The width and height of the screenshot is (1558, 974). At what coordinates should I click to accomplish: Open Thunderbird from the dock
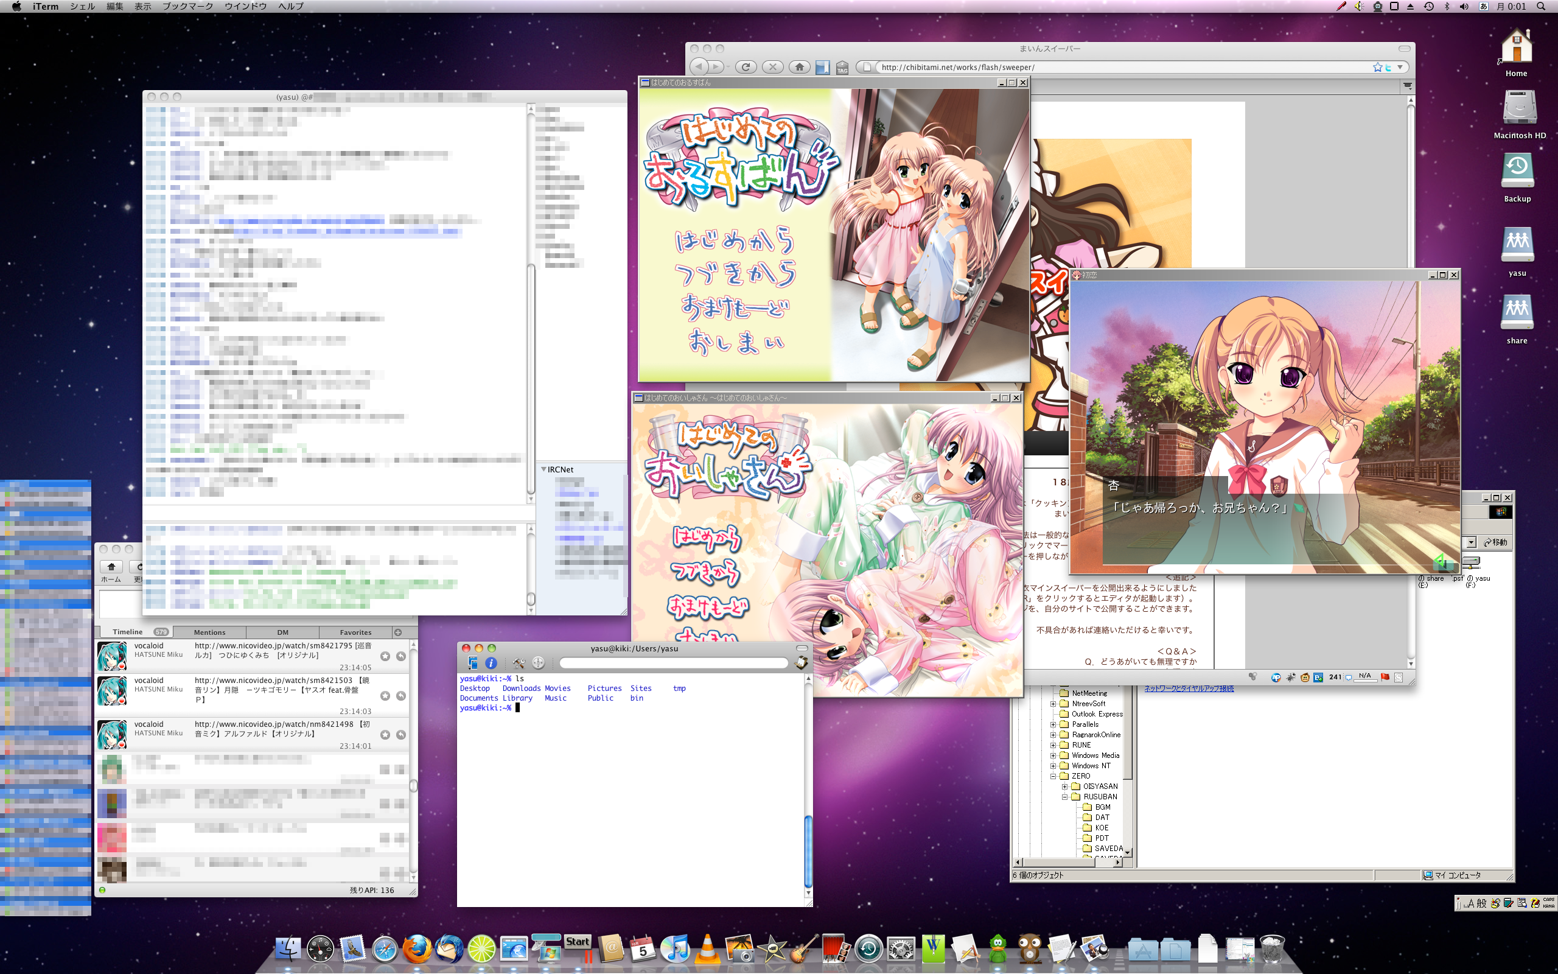click(449, 948)
